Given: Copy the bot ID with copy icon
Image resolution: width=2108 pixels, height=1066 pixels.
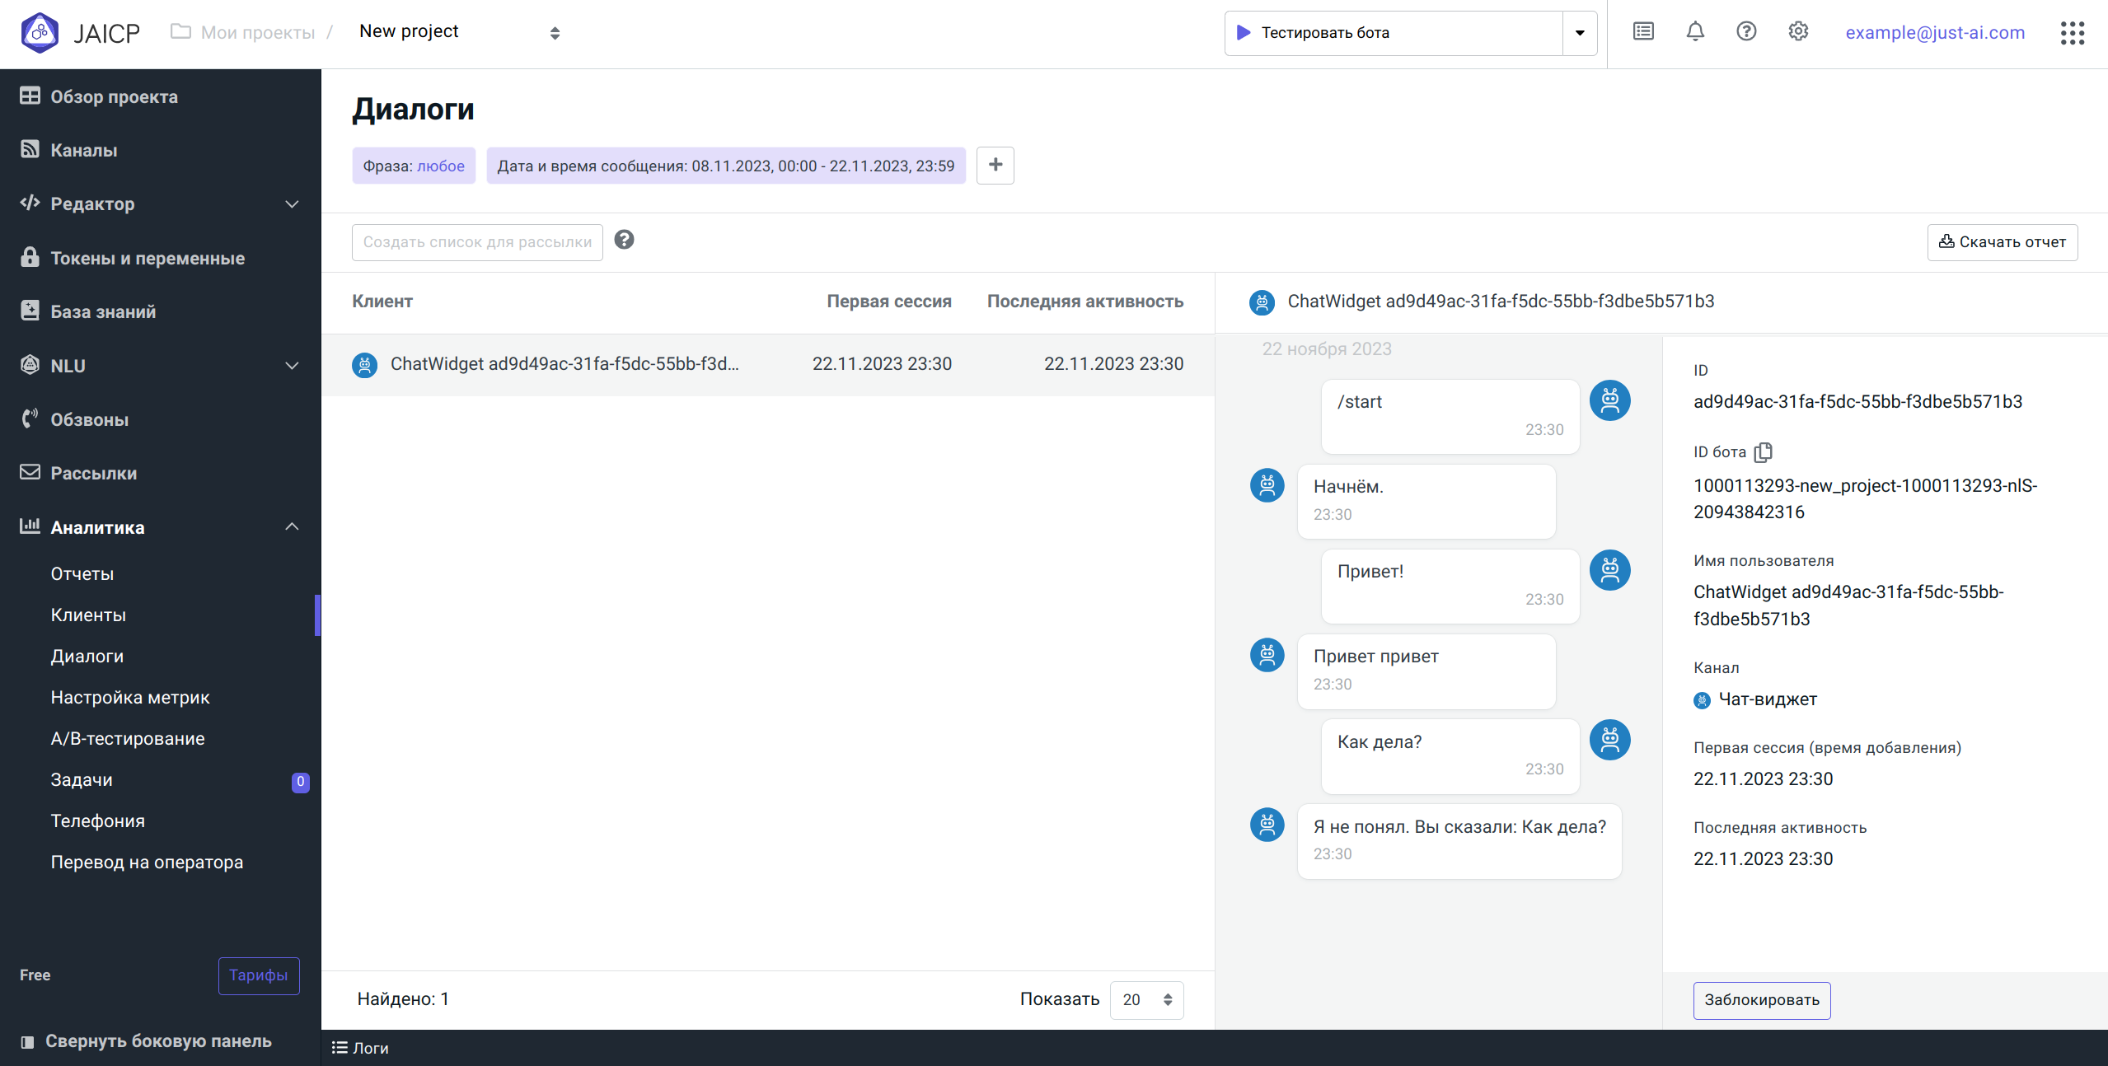Looking at the screenshot, I should [x=1764, y=452].
